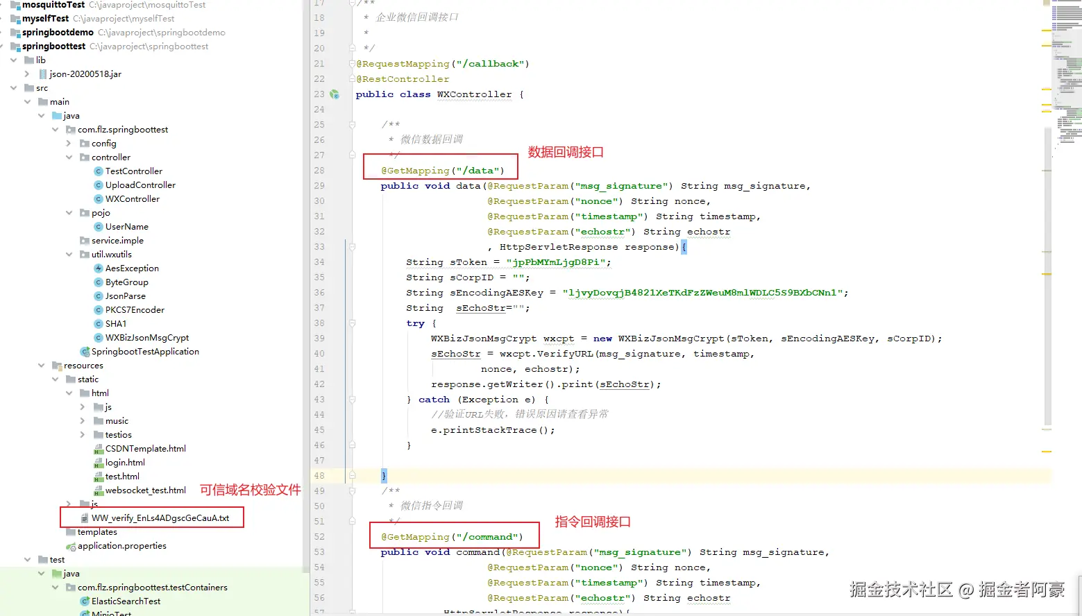This screenshot has height=616, width=1082.
Task: Collapse the static folder
Action: [55, 379]
